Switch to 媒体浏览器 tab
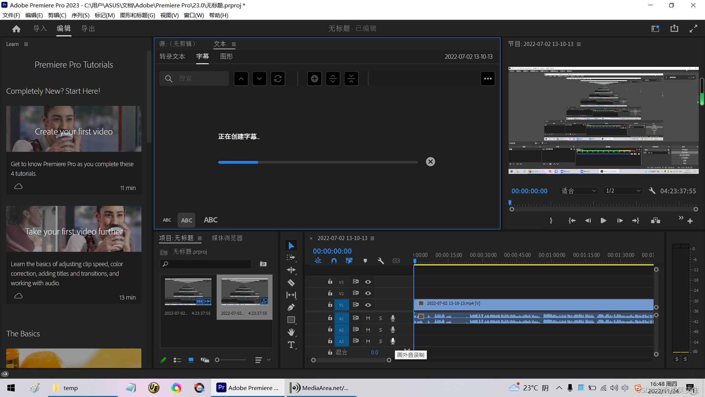Screen dimensions: 705x397 coord(227,238)
